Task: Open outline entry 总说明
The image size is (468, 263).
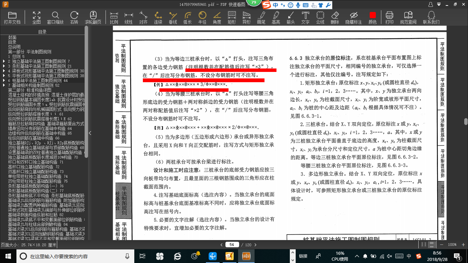Action: tap(14, 47)
